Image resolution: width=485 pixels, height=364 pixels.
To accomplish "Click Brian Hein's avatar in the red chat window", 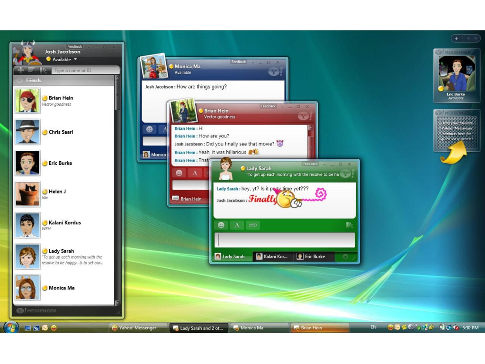I will click(x=184, y=110).
